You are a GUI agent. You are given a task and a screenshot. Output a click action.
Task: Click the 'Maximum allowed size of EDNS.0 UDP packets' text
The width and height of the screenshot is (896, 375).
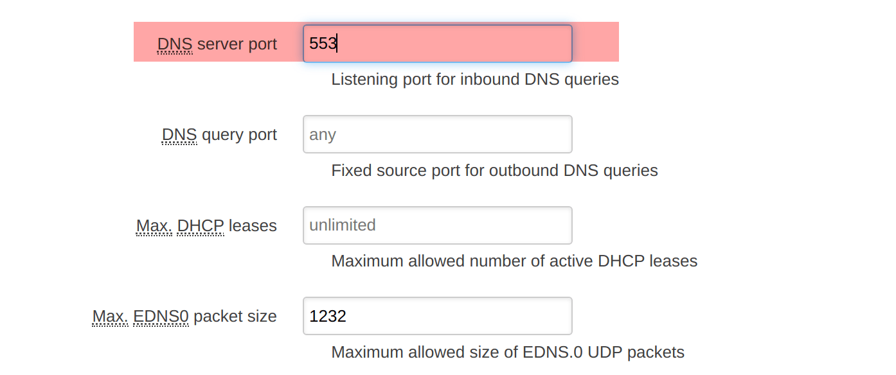coord(508,352)
